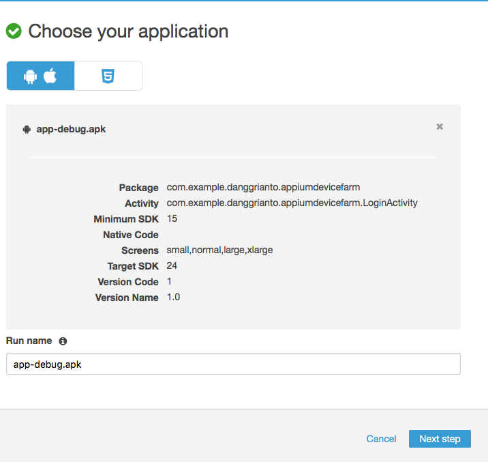The image size is (488, 462).
Task: Click the Native Code label
Action: 131,235
